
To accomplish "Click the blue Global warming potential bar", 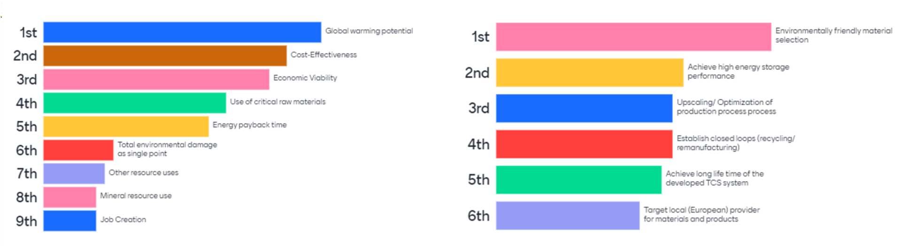I will [182, 32].
